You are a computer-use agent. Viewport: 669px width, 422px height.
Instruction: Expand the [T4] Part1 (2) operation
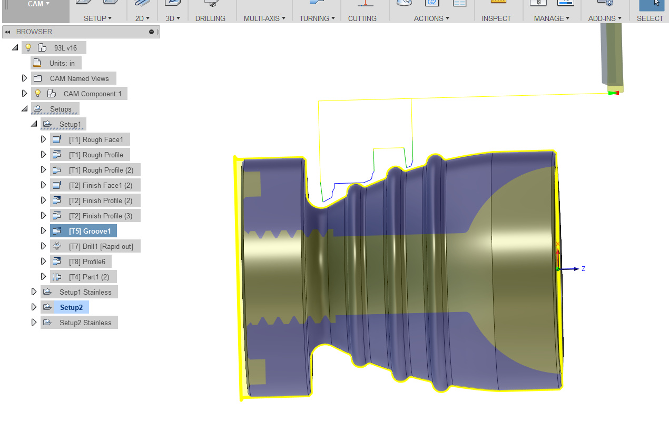(x=43, y=277)
